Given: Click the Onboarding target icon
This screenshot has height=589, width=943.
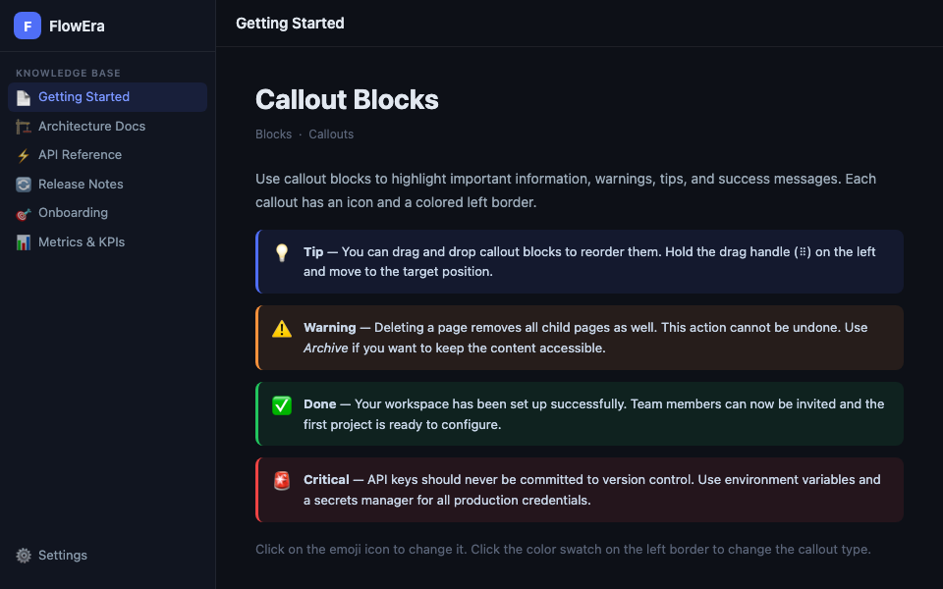Looking at the screenshot, I should click(24, 213).
